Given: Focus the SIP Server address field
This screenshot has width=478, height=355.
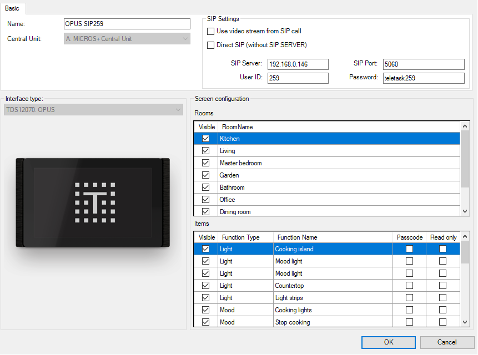Looking at the screenshot, I should point(298,64).
